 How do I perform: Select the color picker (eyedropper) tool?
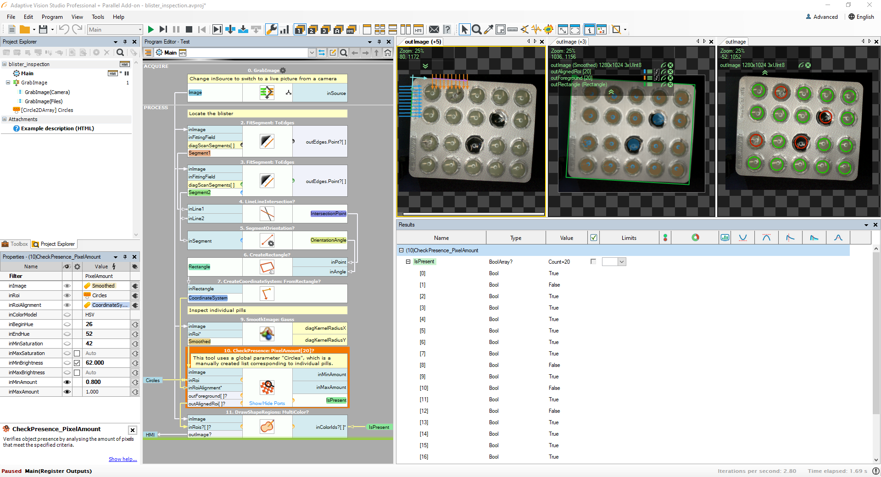[489, 29]
